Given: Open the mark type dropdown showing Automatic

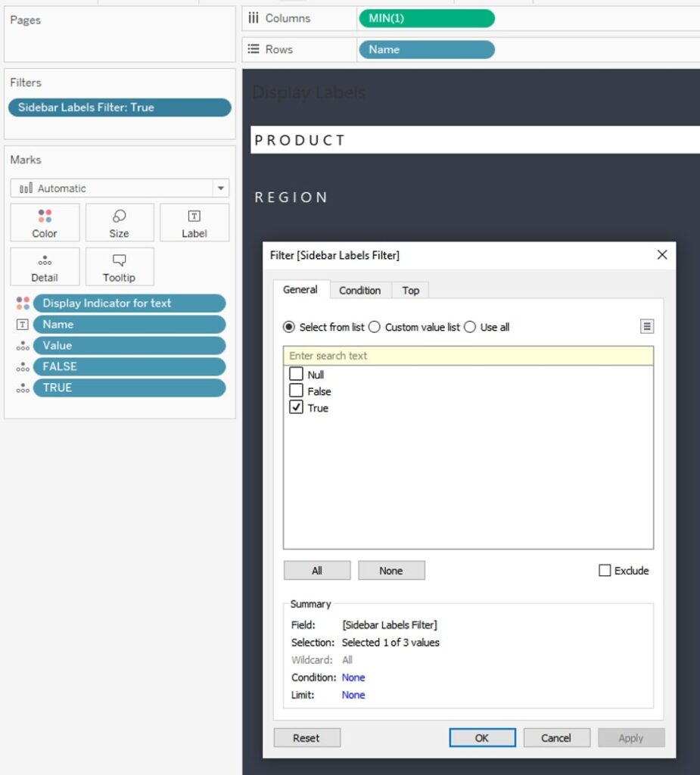Looking at the screenshot, I should click(x=220, y=188).
